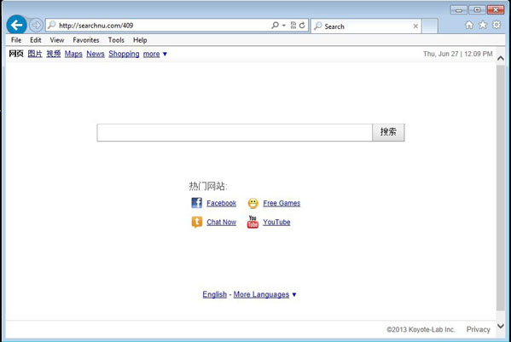Follow the Chat Now link
The height and width of the screenshot is (342, 511).
(221, 222)
